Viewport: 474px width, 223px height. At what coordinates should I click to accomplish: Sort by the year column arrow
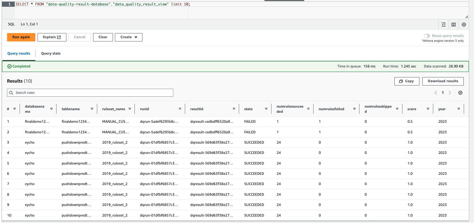459,109
